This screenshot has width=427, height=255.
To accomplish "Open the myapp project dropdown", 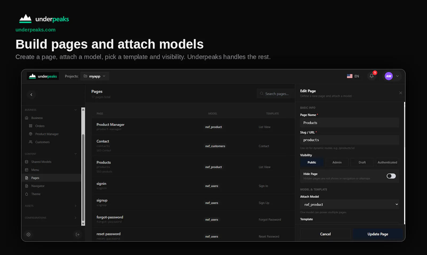I will pos(94,76).
